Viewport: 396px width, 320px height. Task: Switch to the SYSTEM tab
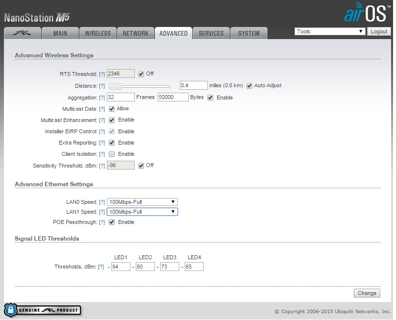[x=249, y=33]
